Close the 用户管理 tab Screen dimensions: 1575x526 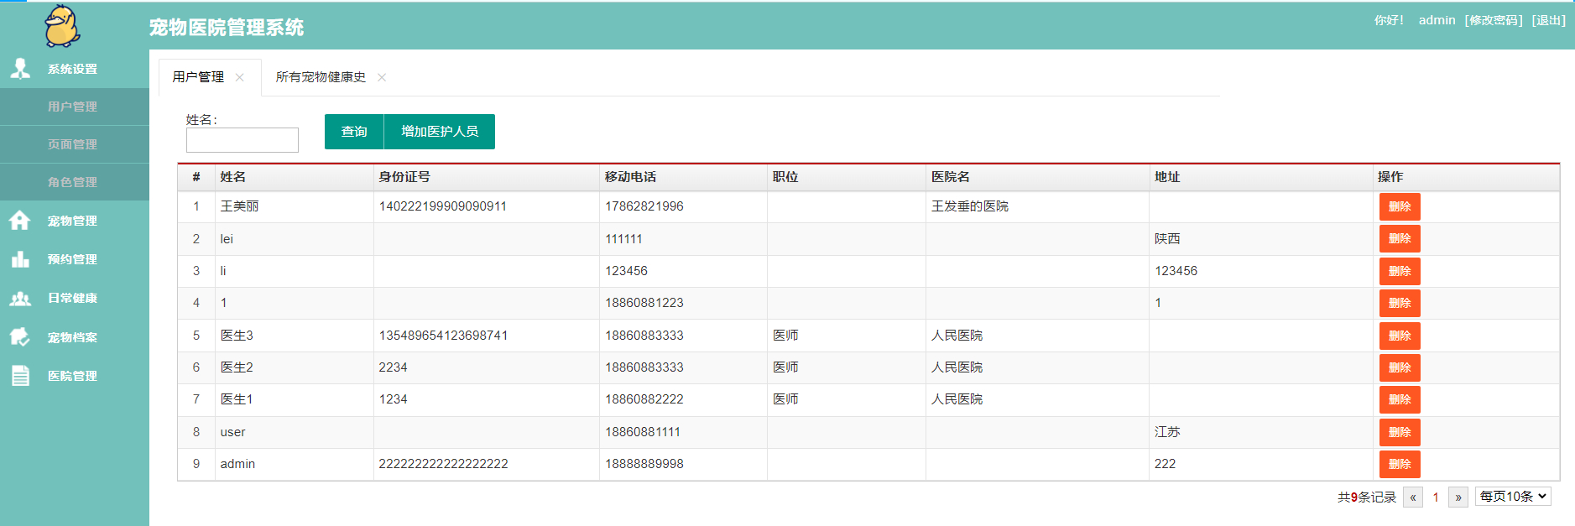pos(239,77)
